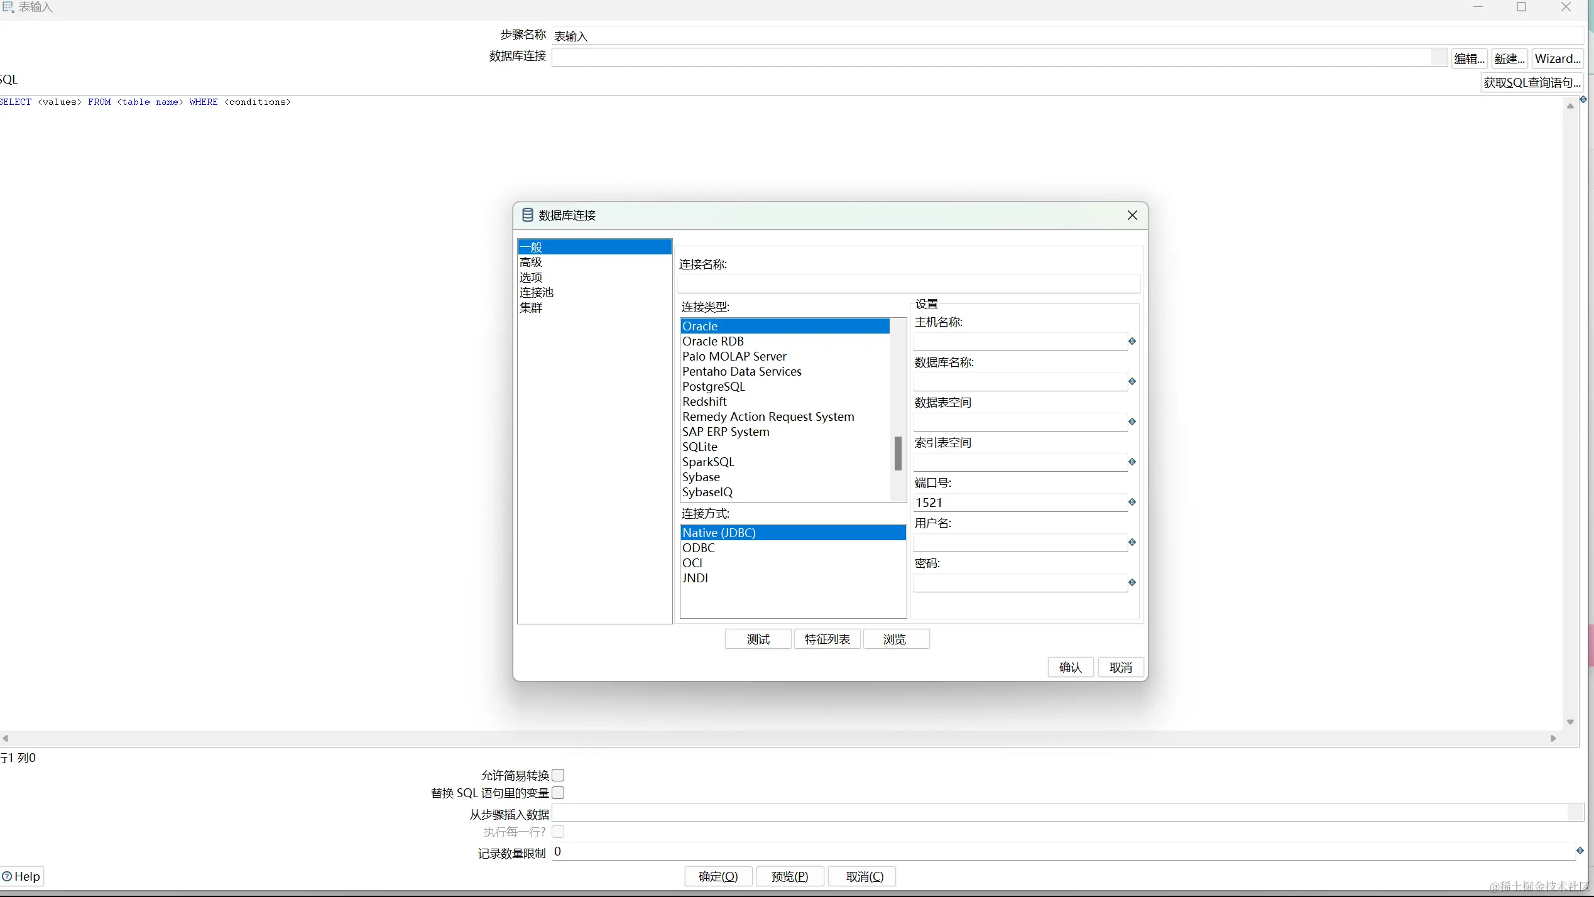Click variable diamond icon beside 数据库名称 field
Screen dimensions: 1594x897
tap(1132, 381)
